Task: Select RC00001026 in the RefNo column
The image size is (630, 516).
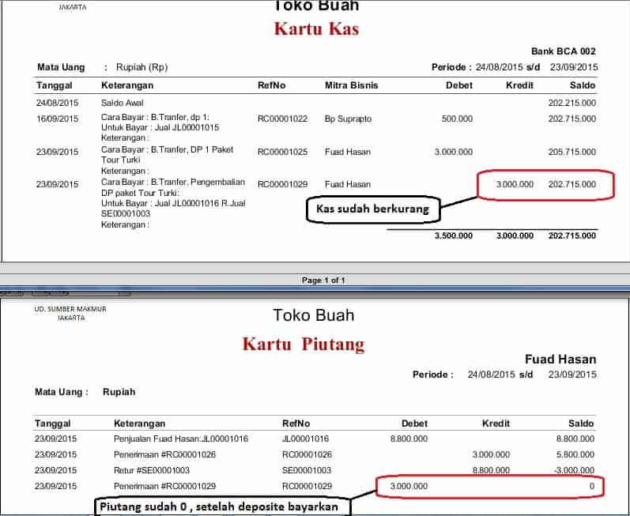Action: click(x=307, y=454)
